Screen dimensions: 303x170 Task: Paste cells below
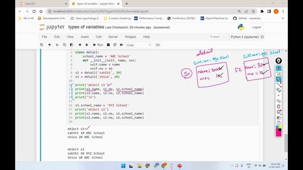click(71, 45)
